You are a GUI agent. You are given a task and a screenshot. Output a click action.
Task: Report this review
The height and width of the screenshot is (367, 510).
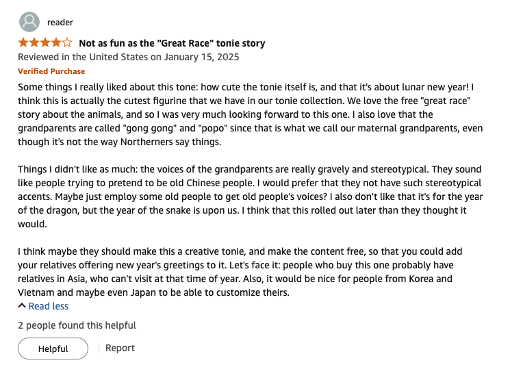[120, 348]
